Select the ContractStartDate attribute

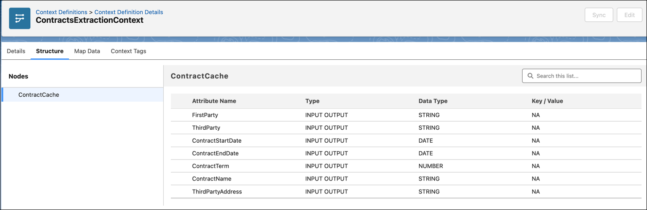pyautogui.click(x=217, y=140)
